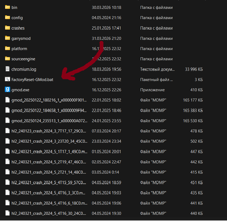
Task: Click the hl2_240123_crash file icon
Action: (x=7, y=131)
